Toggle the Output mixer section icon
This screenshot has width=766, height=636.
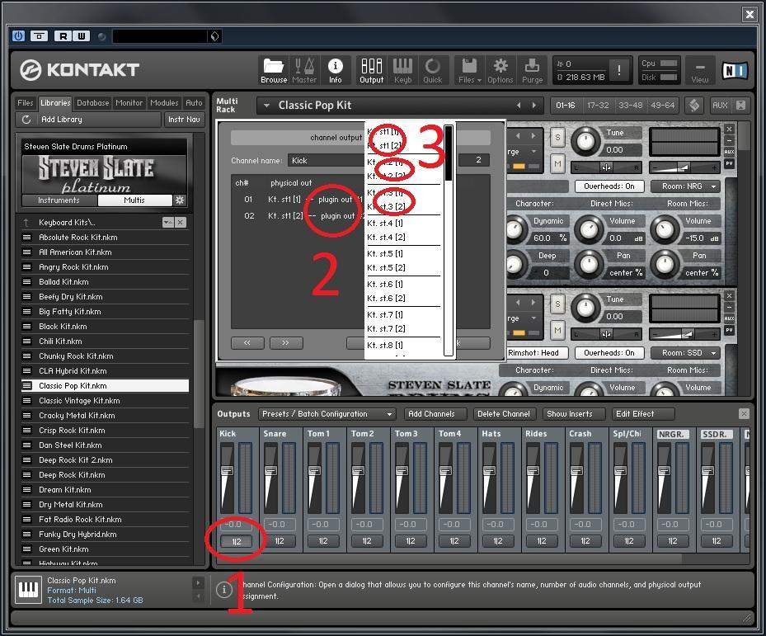(371, 70)
